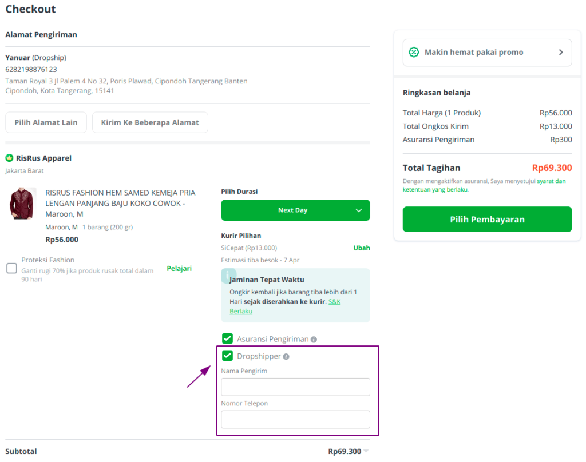Click the Dropshipper info icon
This screenshot has width=586, height=462.
click(x=286, y=357)
